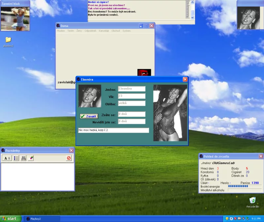The image size is (264, 222).
Task: Click the Taneční klub picture thumbnail
Action: click(x=15, y=19)
